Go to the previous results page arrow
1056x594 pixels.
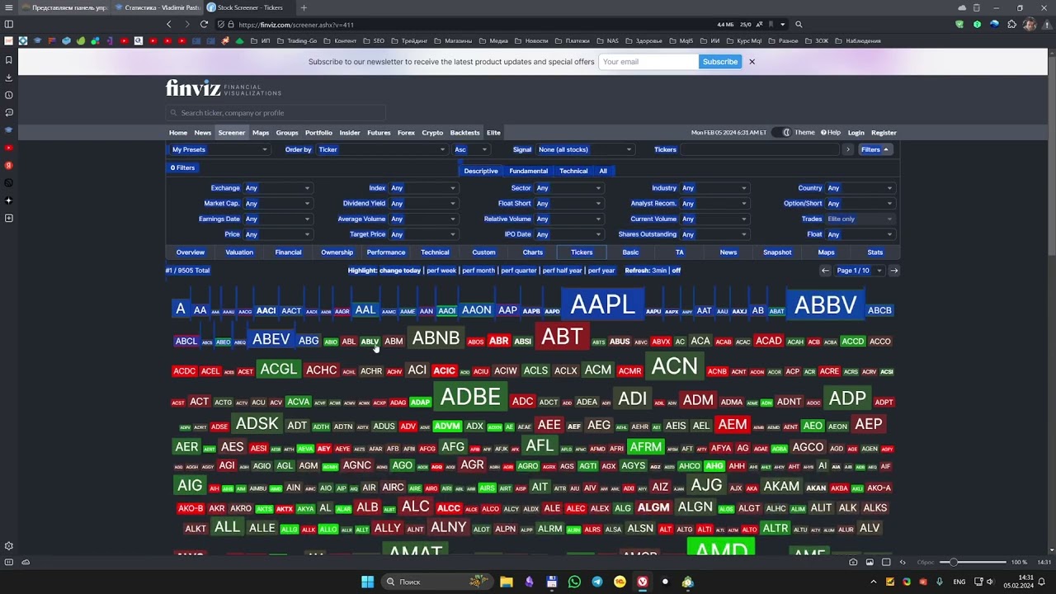(825, 271)
